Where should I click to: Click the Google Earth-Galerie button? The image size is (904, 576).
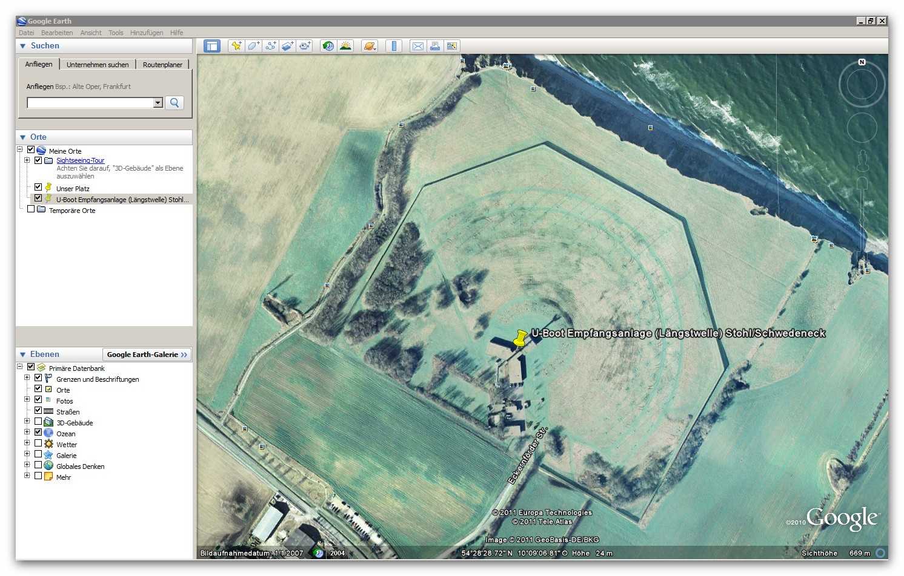click(147, 355)
